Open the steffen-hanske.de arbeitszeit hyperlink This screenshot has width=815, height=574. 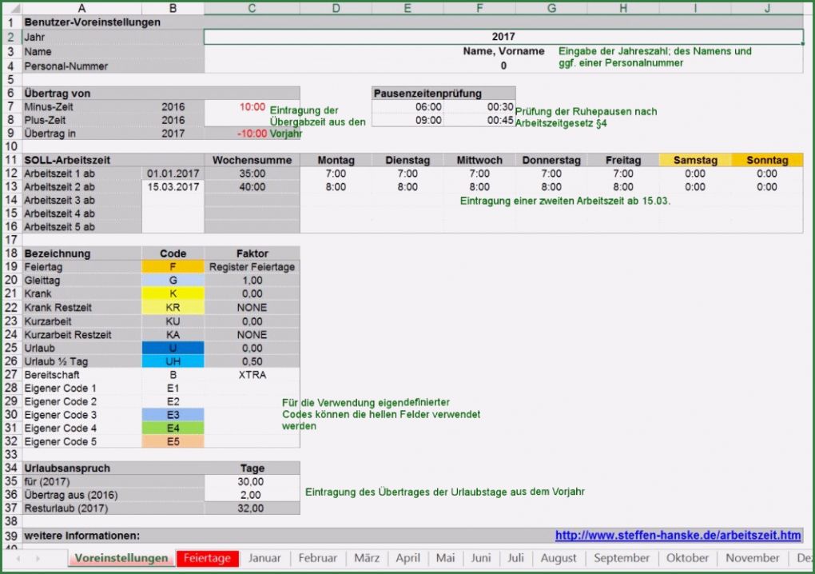[678, 535]
